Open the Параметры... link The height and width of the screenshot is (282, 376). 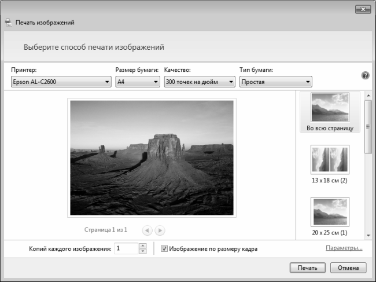(x=344, y=248)
